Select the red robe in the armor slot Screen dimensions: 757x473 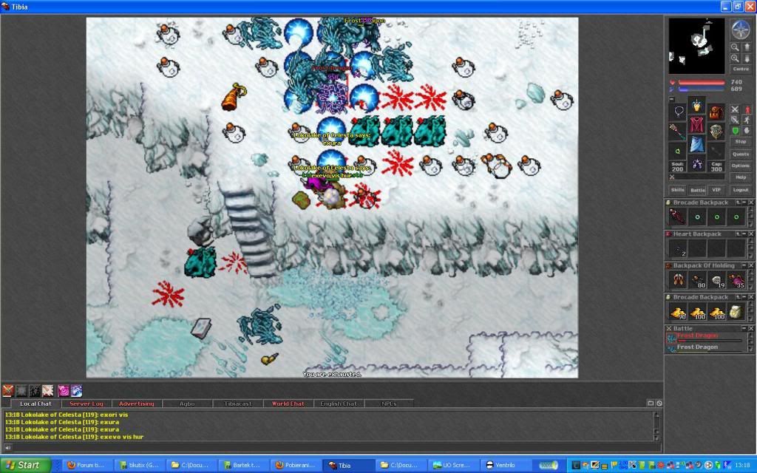click(x=696, y=124)
